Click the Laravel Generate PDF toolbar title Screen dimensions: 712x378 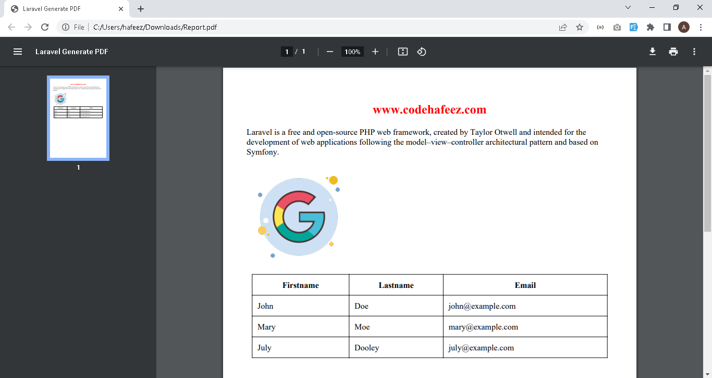coord(72,52)
